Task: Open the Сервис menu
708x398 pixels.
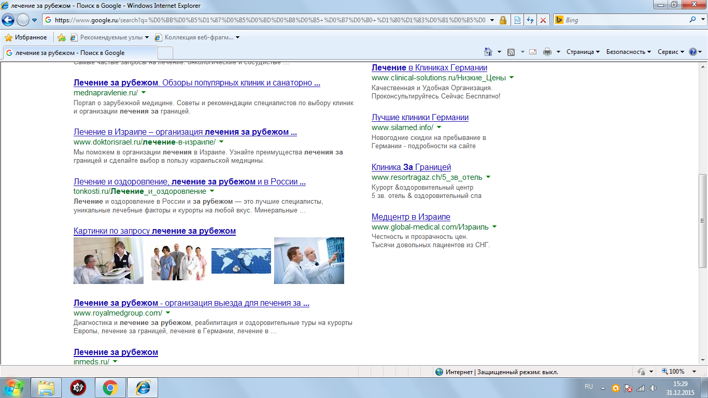Action: coord(671,52)
